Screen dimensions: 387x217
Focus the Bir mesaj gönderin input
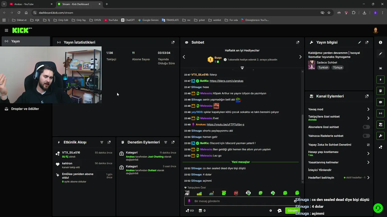pos(242,201)
